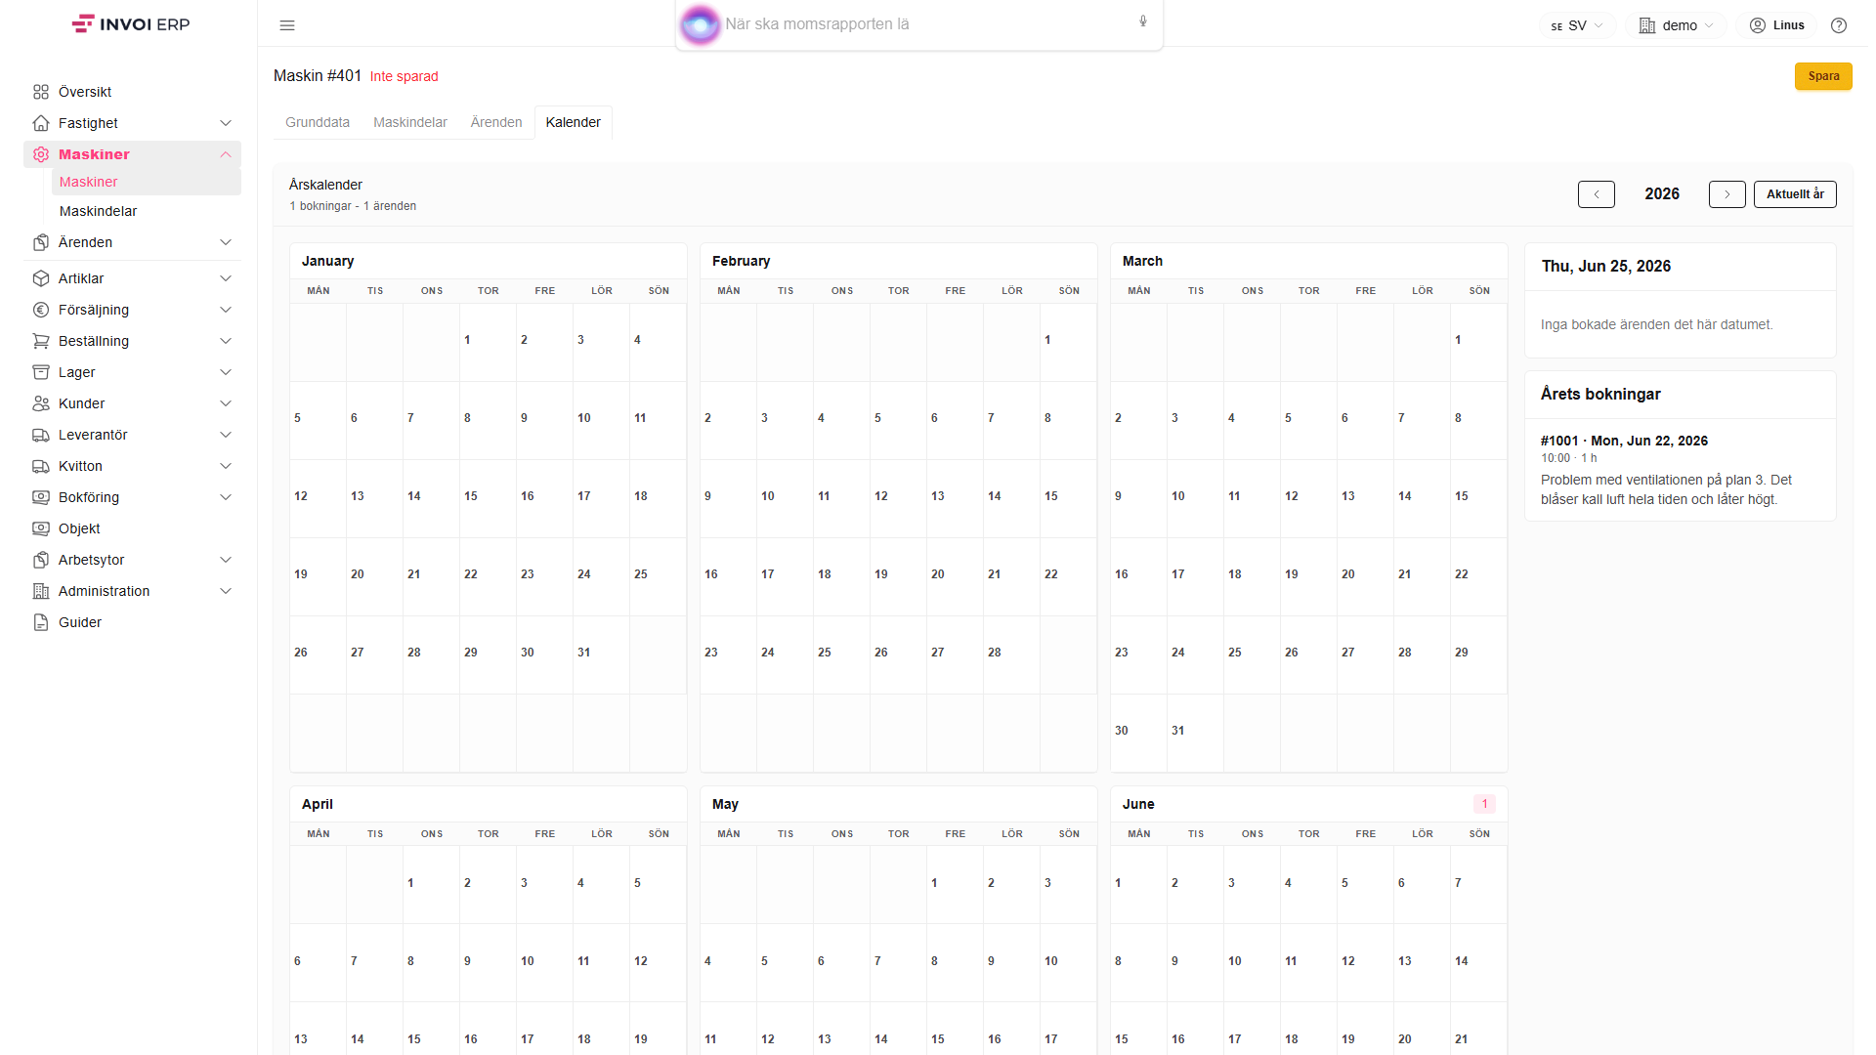Click the Aktuellt år button
The width and height of the screenshot is (1876, 1055).
coord(1795,194)
